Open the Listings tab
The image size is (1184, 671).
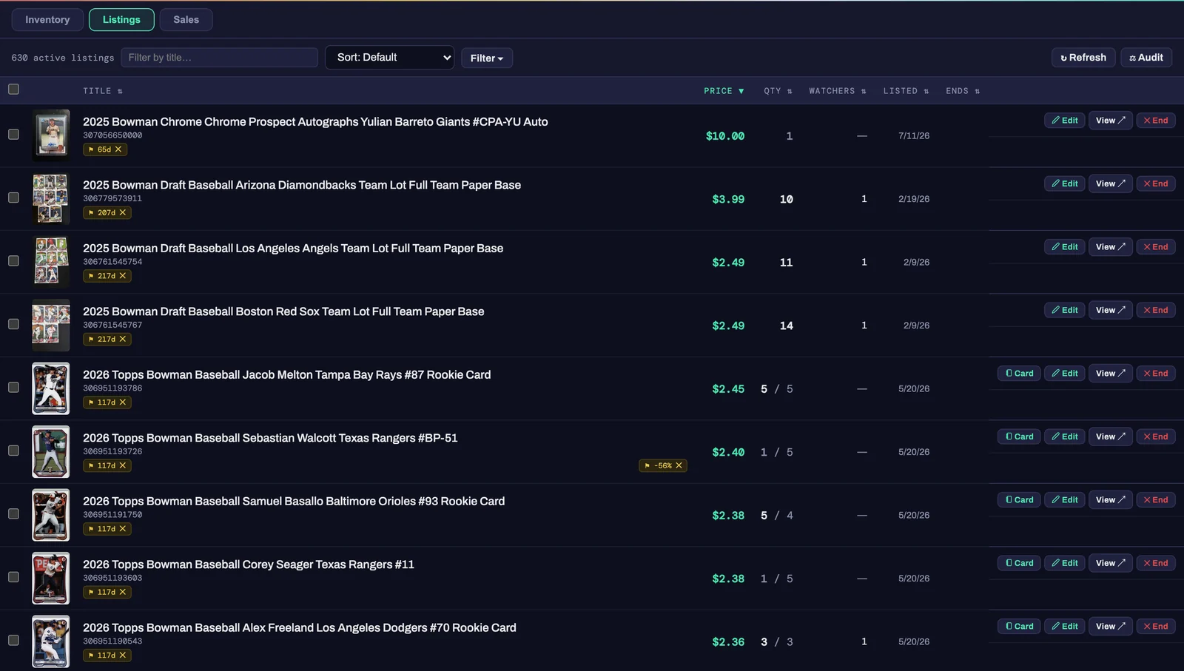(121, 20)
